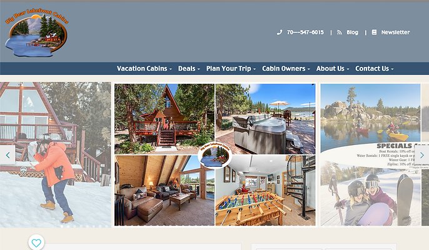Click the newsletter book icon
This screenshot has width=429, height=250.
(x=374, y=32)
